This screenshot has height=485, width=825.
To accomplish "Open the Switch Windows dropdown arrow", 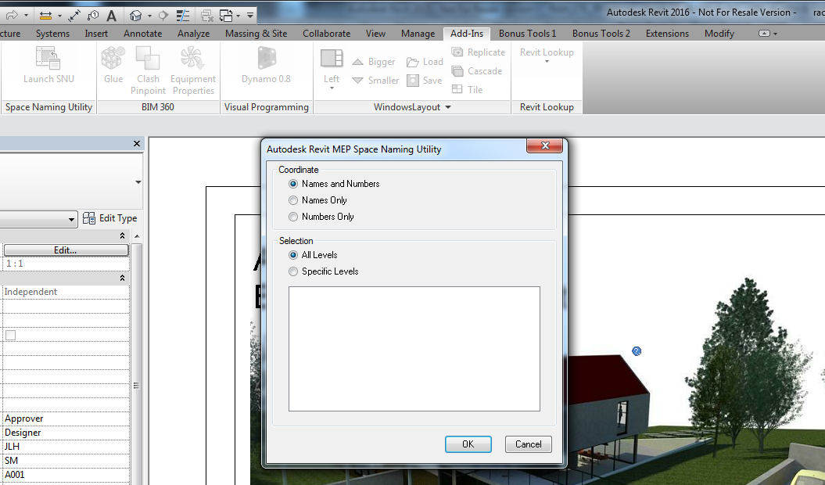I will pos(238,16).
